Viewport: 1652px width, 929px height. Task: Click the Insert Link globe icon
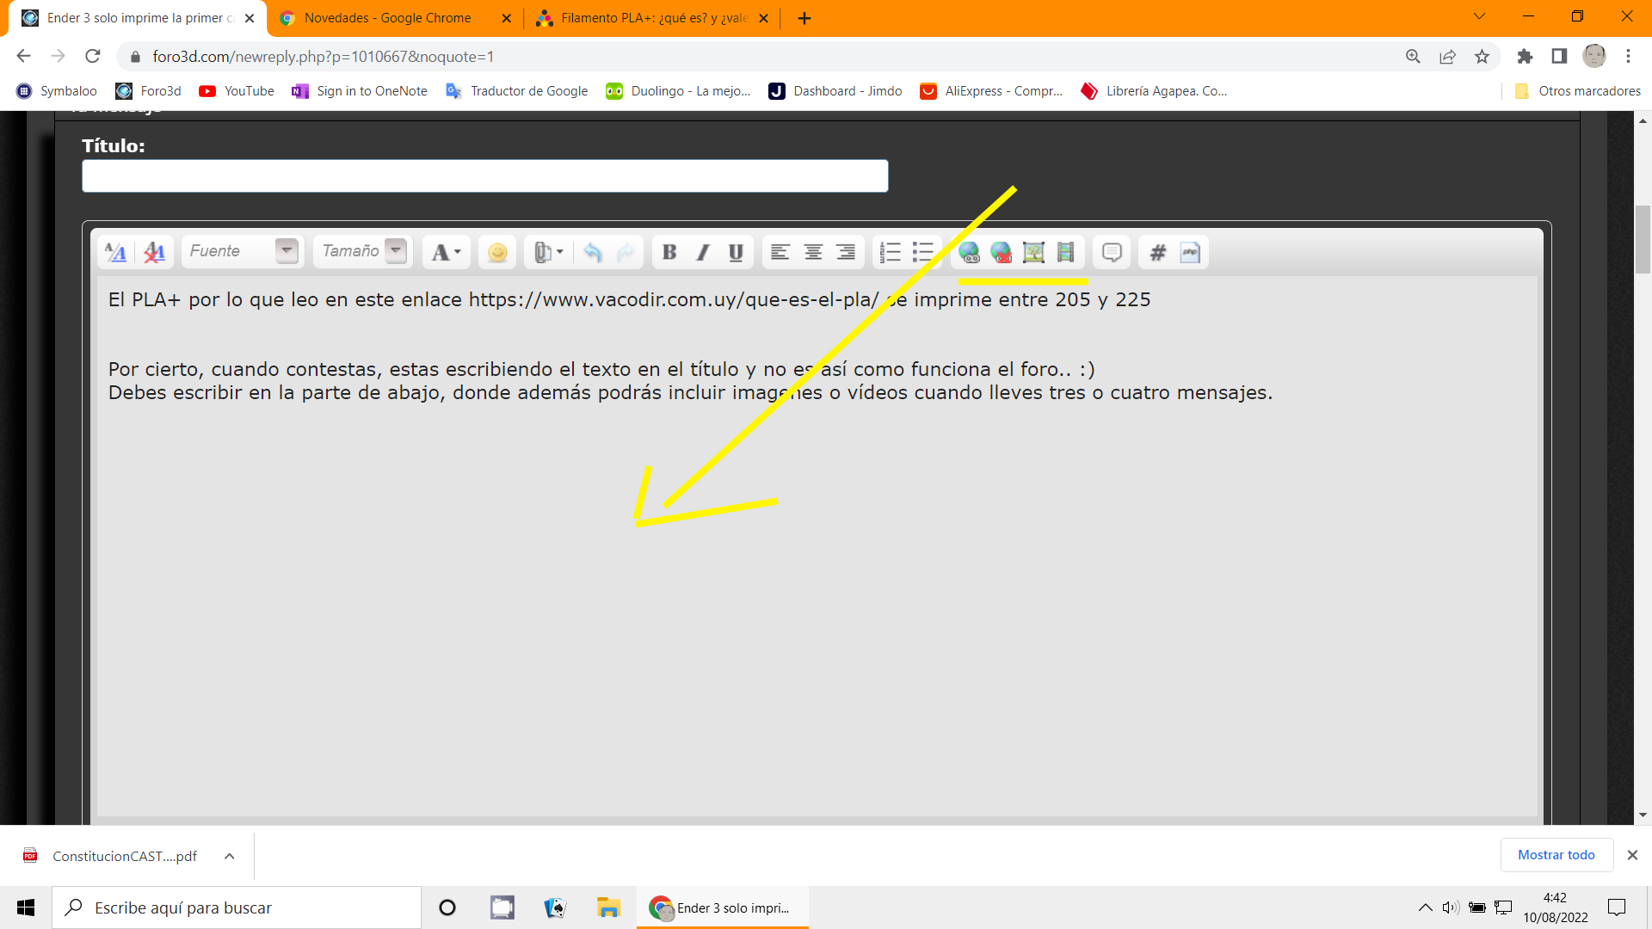point(969,252)
